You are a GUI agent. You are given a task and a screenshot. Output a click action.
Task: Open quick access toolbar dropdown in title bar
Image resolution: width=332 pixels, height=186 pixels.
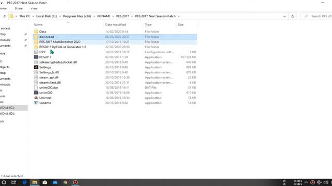pyautogui.click(x=2, y=3)
